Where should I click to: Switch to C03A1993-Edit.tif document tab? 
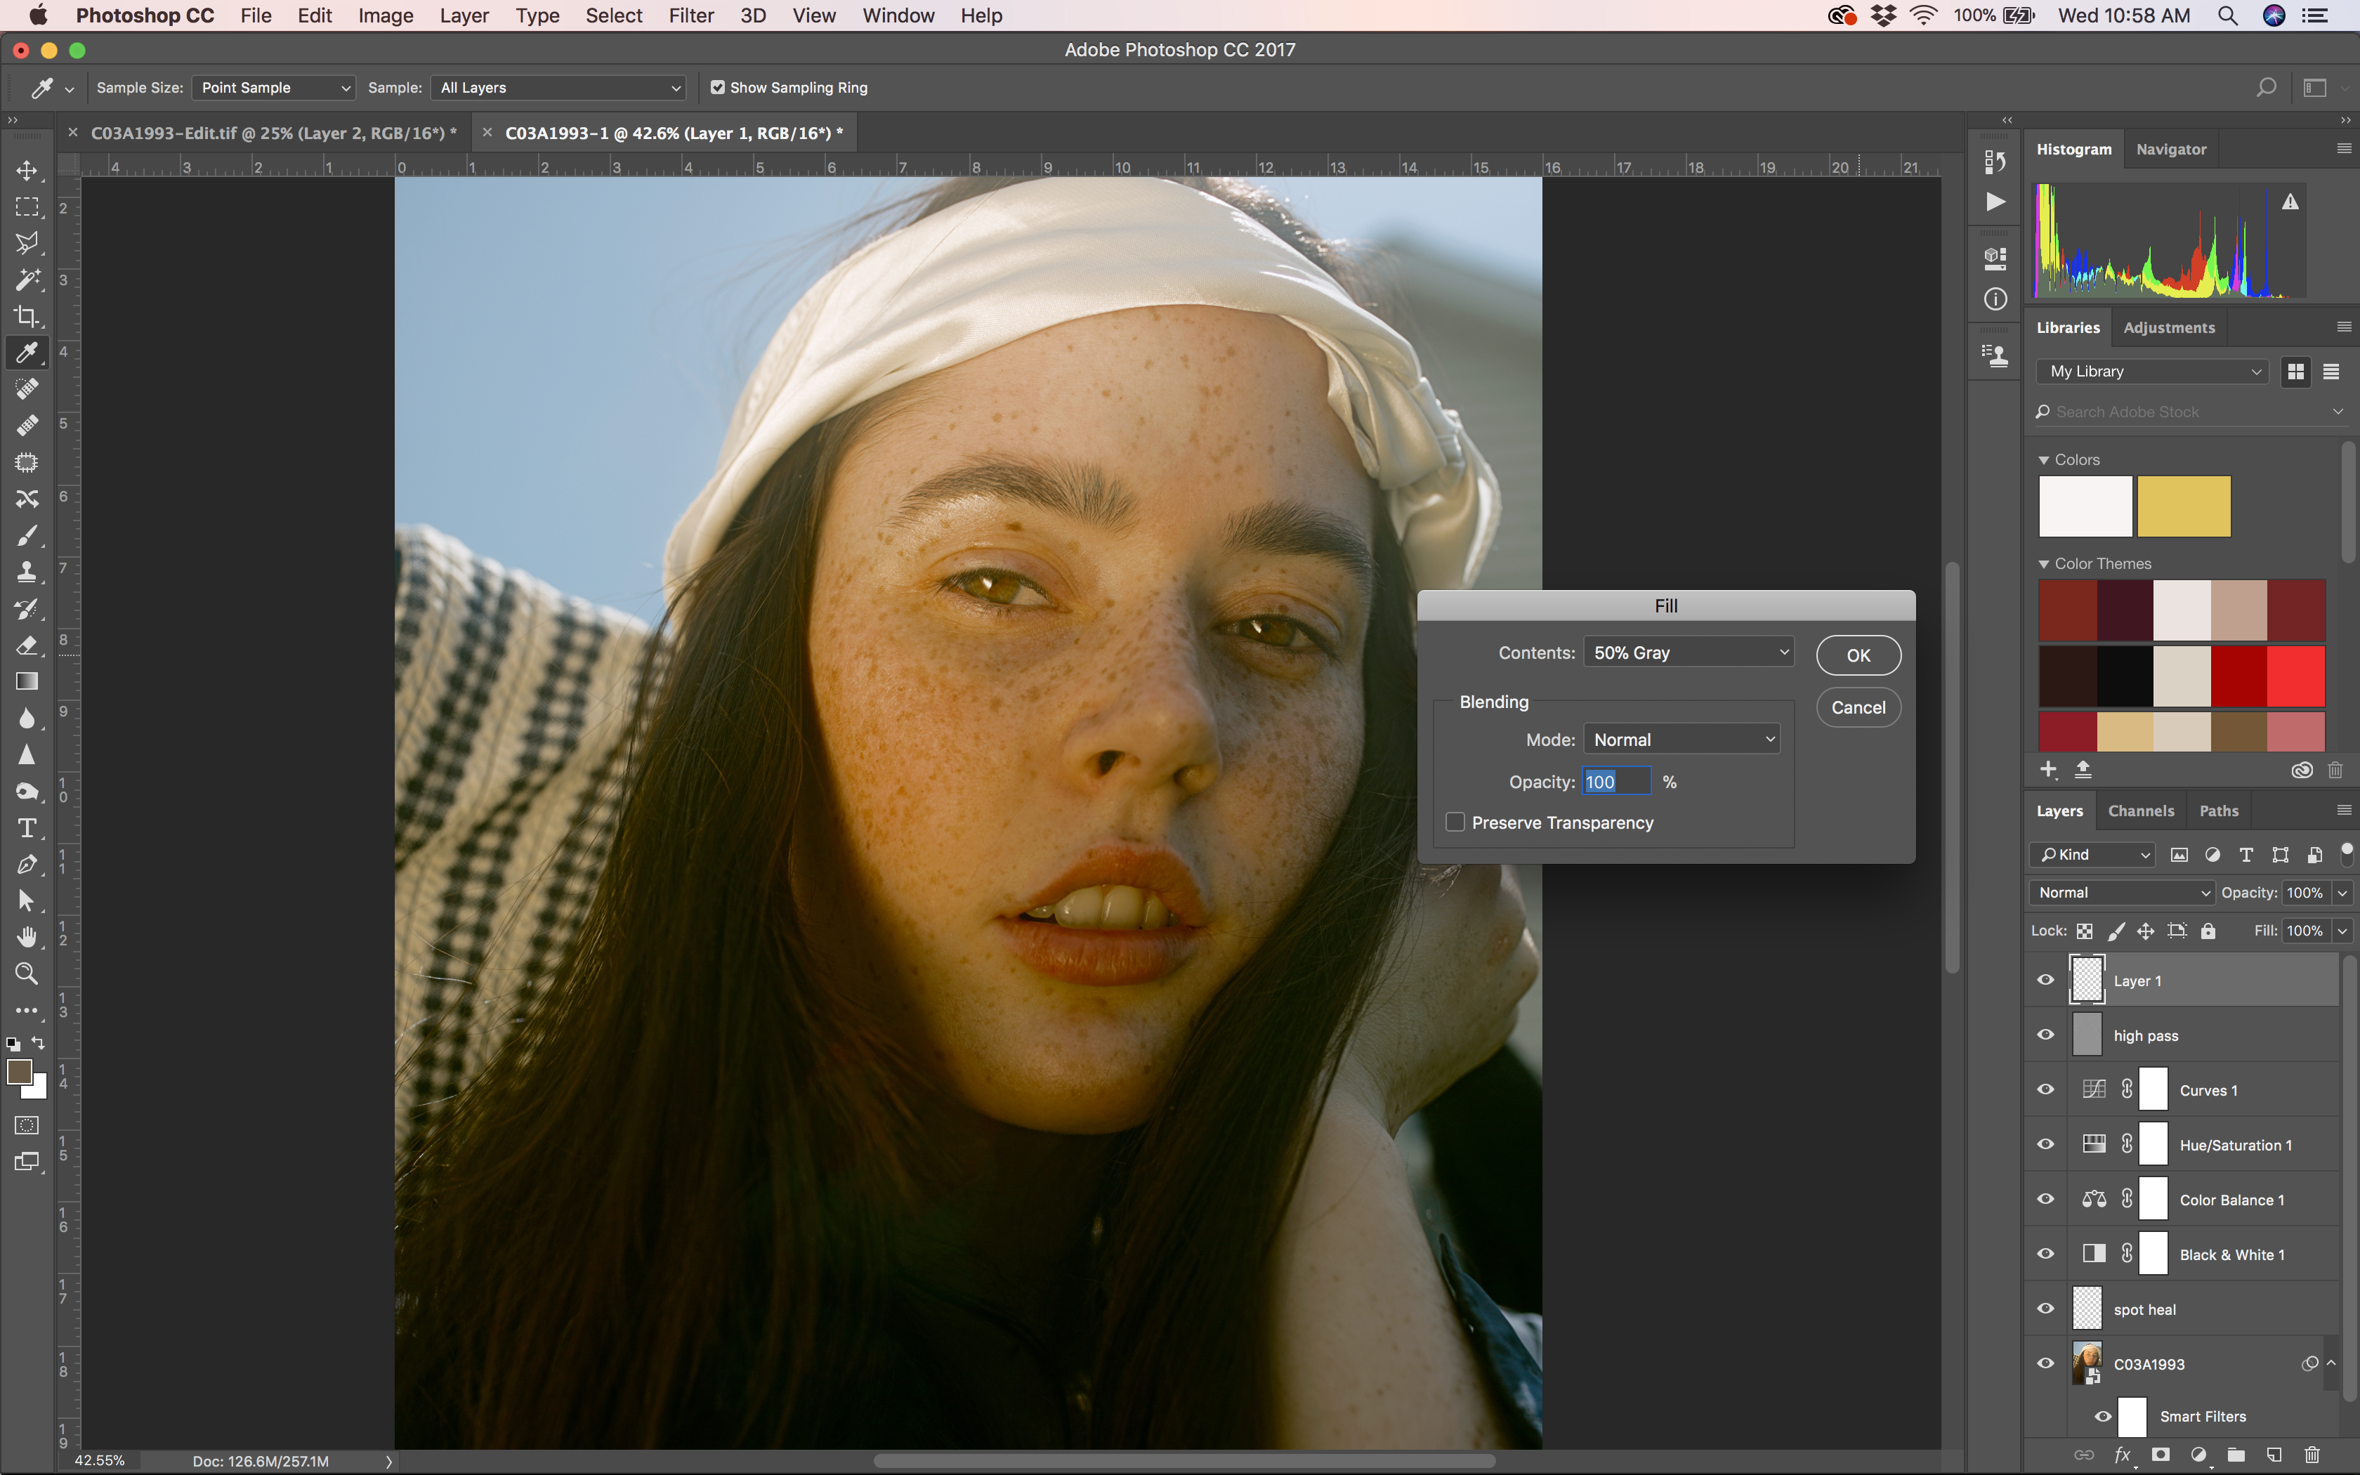coord(273,133)
